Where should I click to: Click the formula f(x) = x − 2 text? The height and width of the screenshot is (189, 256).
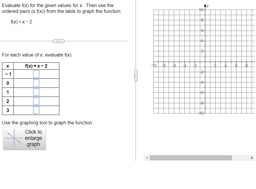(21, 22)
